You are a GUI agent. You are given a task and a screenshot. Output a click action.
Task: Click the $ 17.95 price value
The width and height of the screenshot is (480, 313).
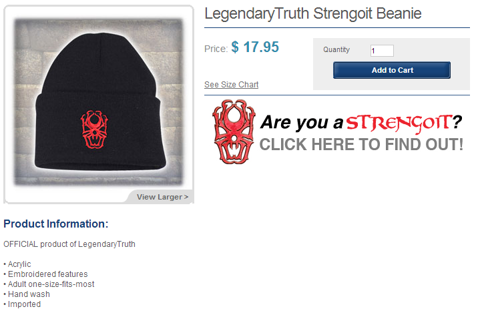[x=255, y=47]
